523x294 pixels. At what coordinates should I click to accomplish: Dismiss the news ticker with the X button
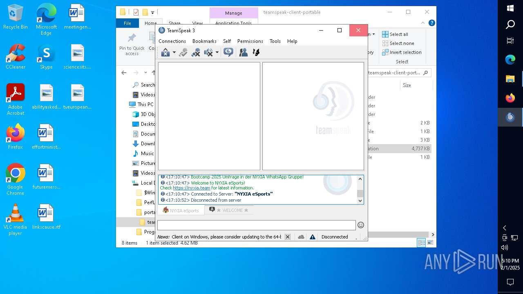pyautogui.click(x=288, y=237)
